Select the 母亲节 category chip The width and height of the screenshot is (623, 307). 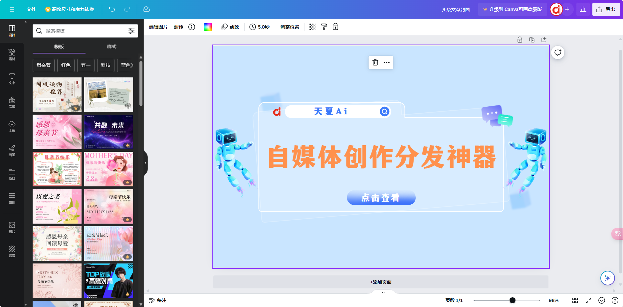44,65
